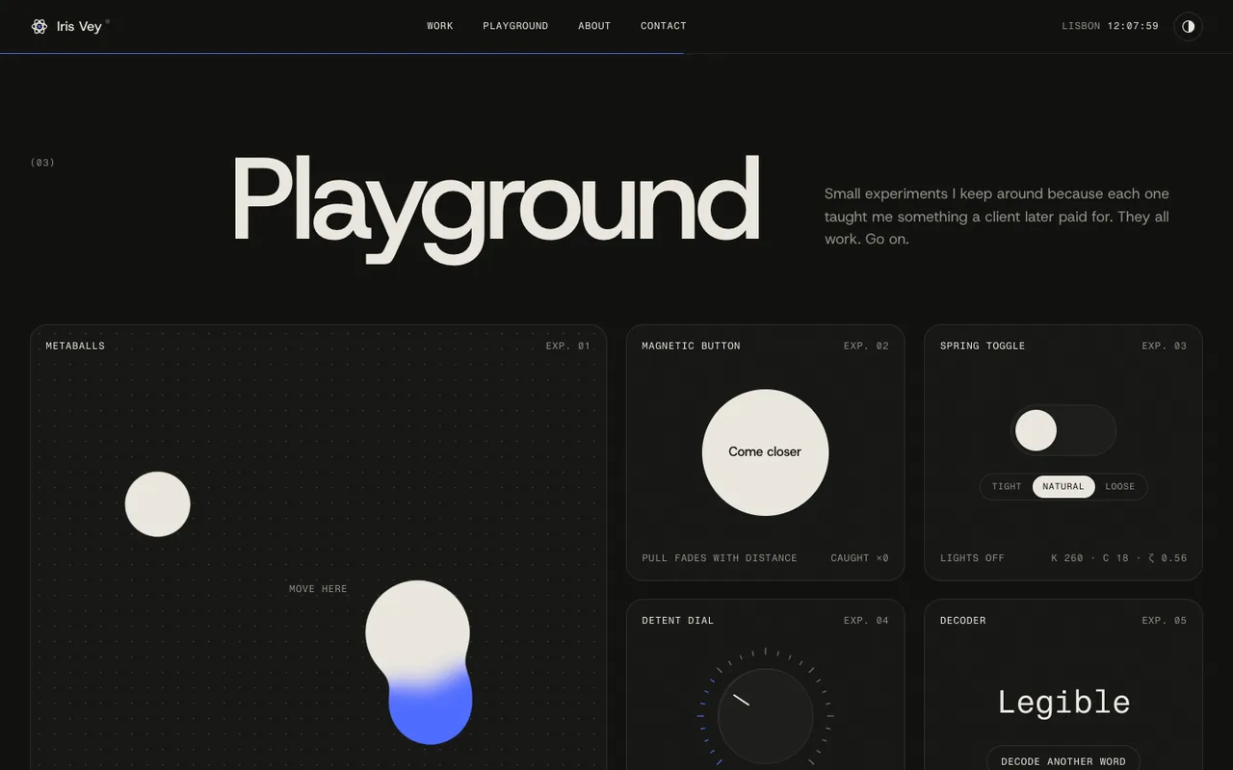Click the small white metaball
Image resolution: width=1233 pixels, height=770 pixels.
158,503
